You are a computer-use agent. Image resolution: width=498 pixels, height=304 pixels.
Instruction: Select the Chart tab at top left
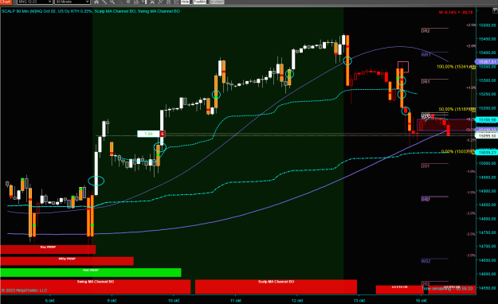click(6, 2)
